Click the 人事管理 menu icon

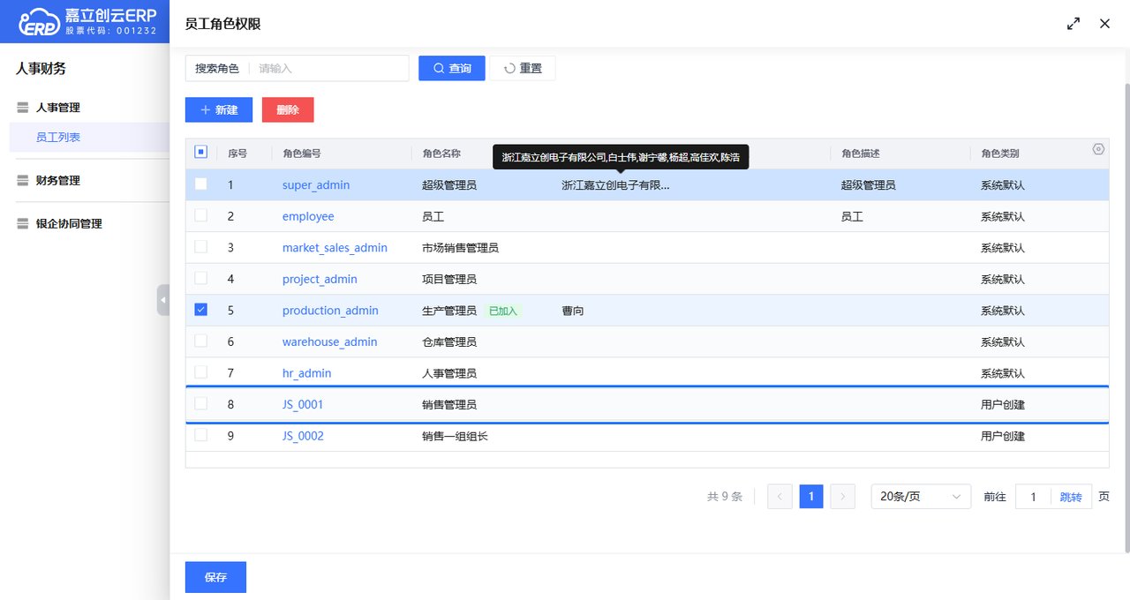point(23,108)
